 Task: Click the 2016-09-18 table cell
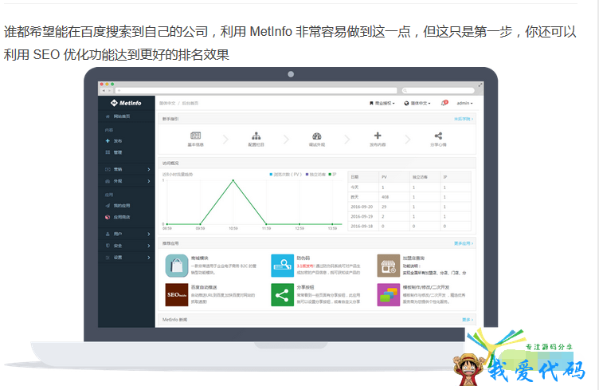pos(362,227)
